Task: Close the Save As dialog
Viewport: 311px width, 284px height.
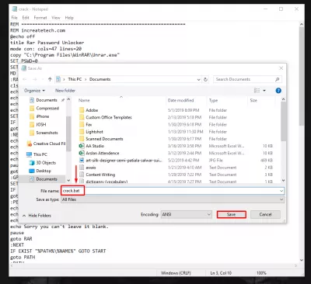Action: [281, 68]
